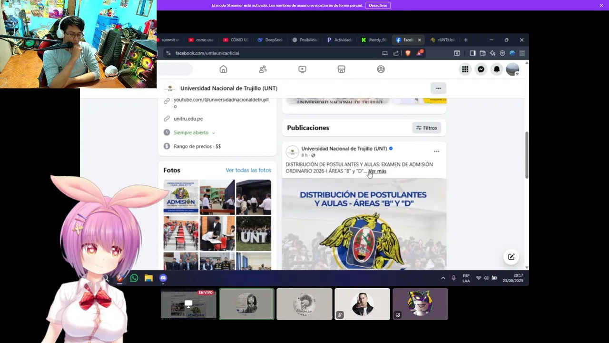Open the Brave Wallet icon
609x343 pixels.
point(482,53)
